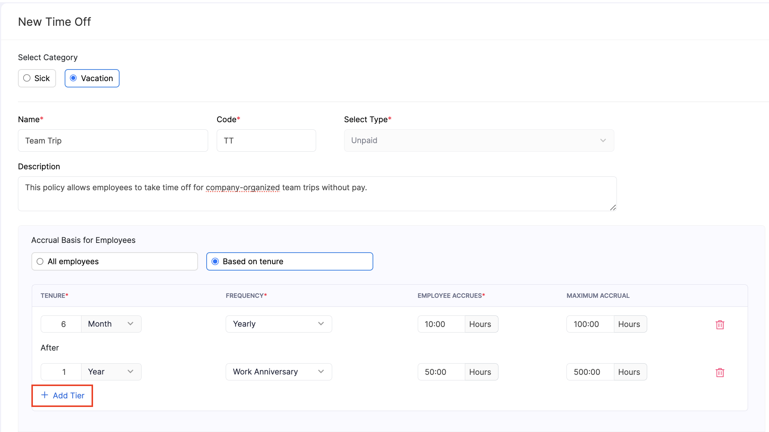Select the Sick category radio button
Screen dimensions: 769x432
(x=27, y=78)
